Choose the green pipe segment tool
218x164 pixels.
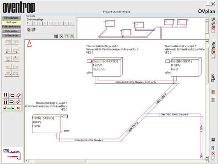pyautogui.click(x=9, y=108)
